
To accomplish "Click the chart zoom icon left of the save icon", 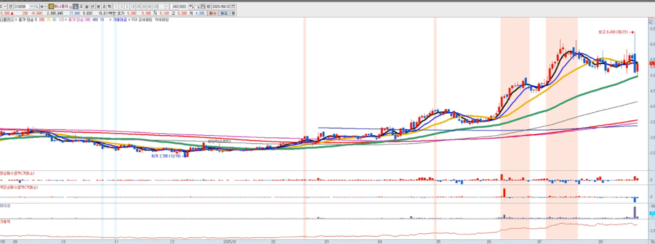I will [197, 7].
